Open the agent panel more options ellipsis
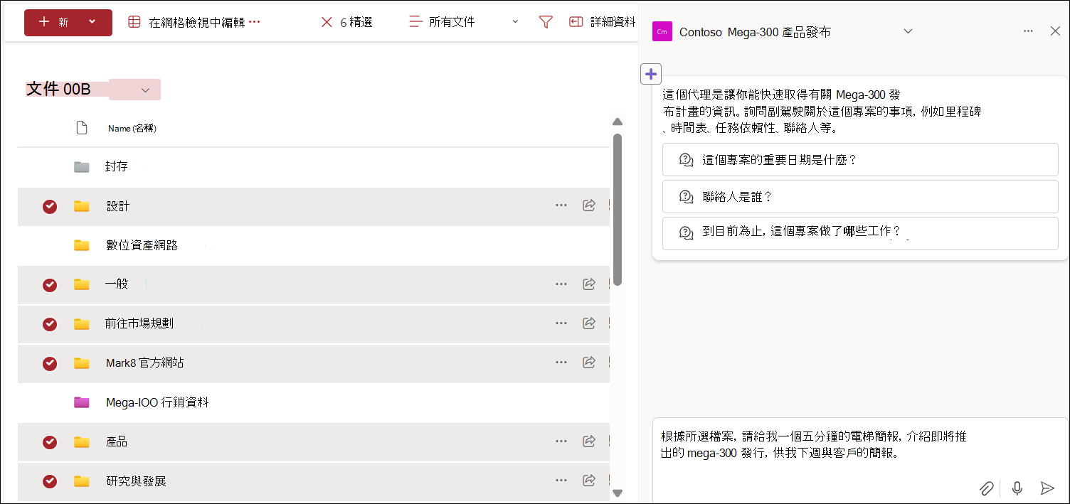1070x504 pixels. (x=1028, y=31)
